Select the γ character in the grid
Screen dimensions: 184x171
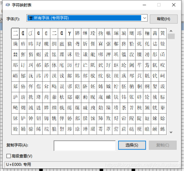click(70, 33)
